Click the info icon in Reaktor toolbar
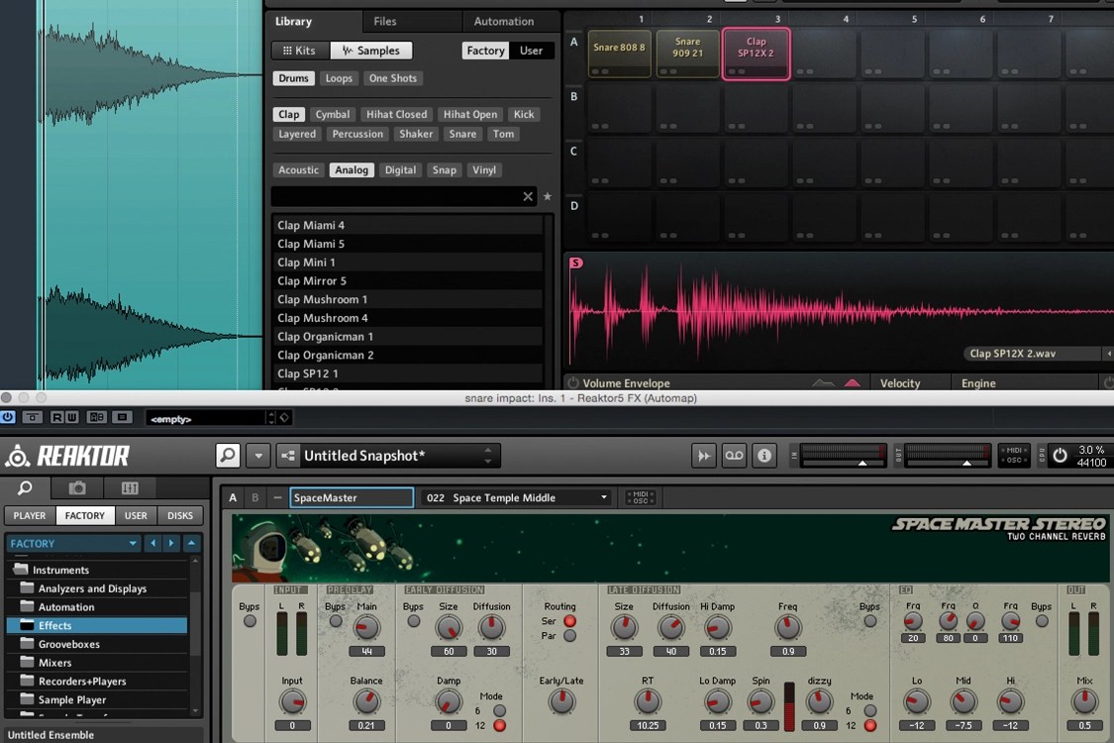This screenshot has width=1114, height=743. 764,456
